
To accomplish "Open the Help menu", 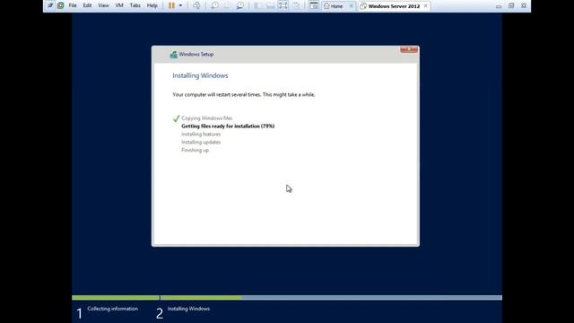I will tap(152, 5).
